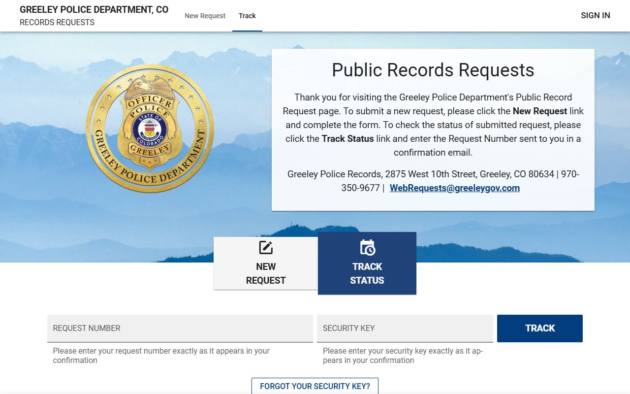The width and height of the screenshot is (630, 394).
Task: Focus the Security Key field
Action: (405, 328)
